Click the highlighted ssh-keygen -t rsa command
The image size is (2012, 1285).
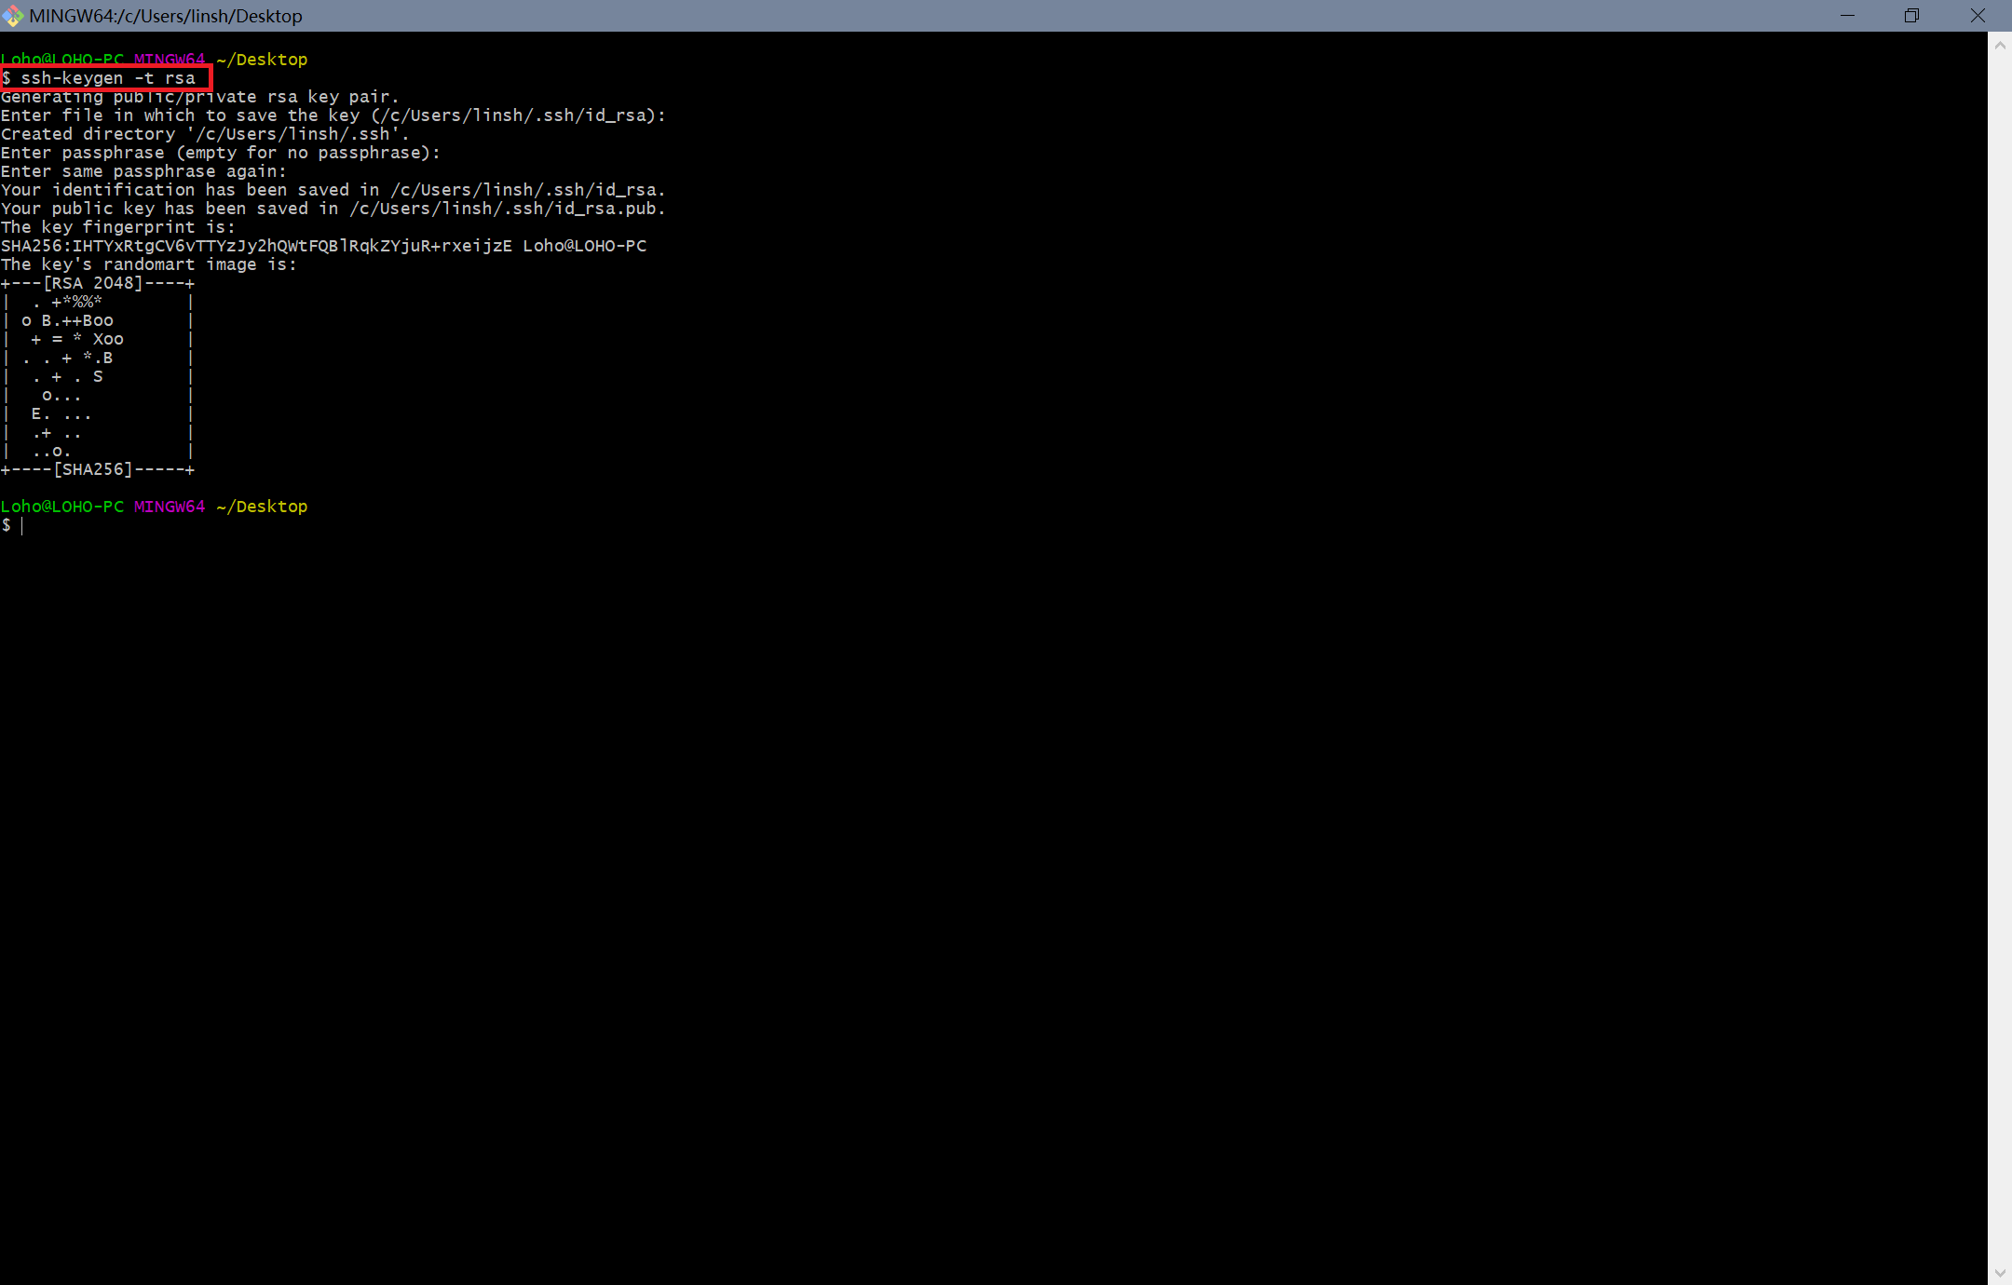coord(107,78)
